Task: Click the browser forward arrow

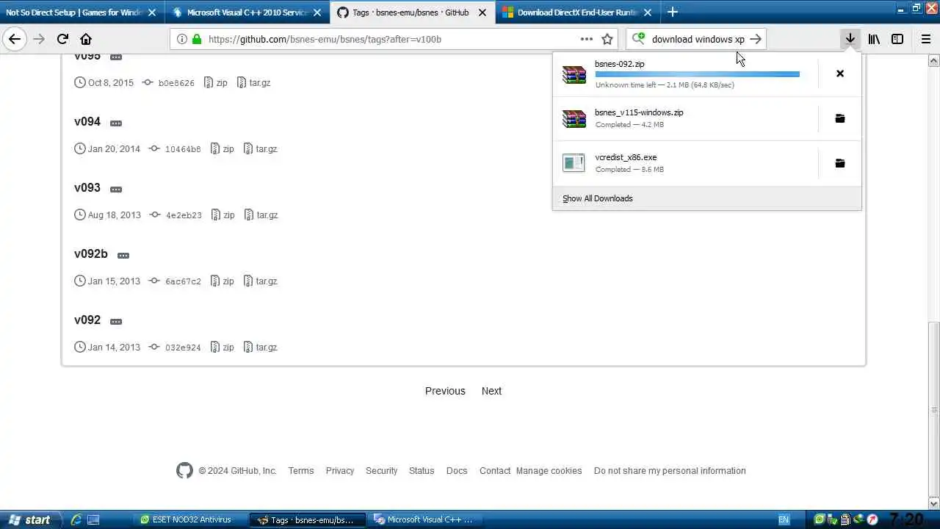Action: 39,39
